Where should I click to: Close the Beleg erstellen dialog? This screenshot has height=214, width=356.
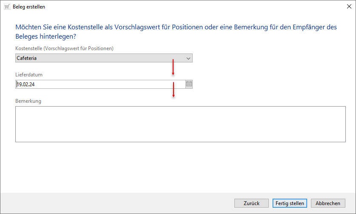pyautogui.click(x=347, y=7)
